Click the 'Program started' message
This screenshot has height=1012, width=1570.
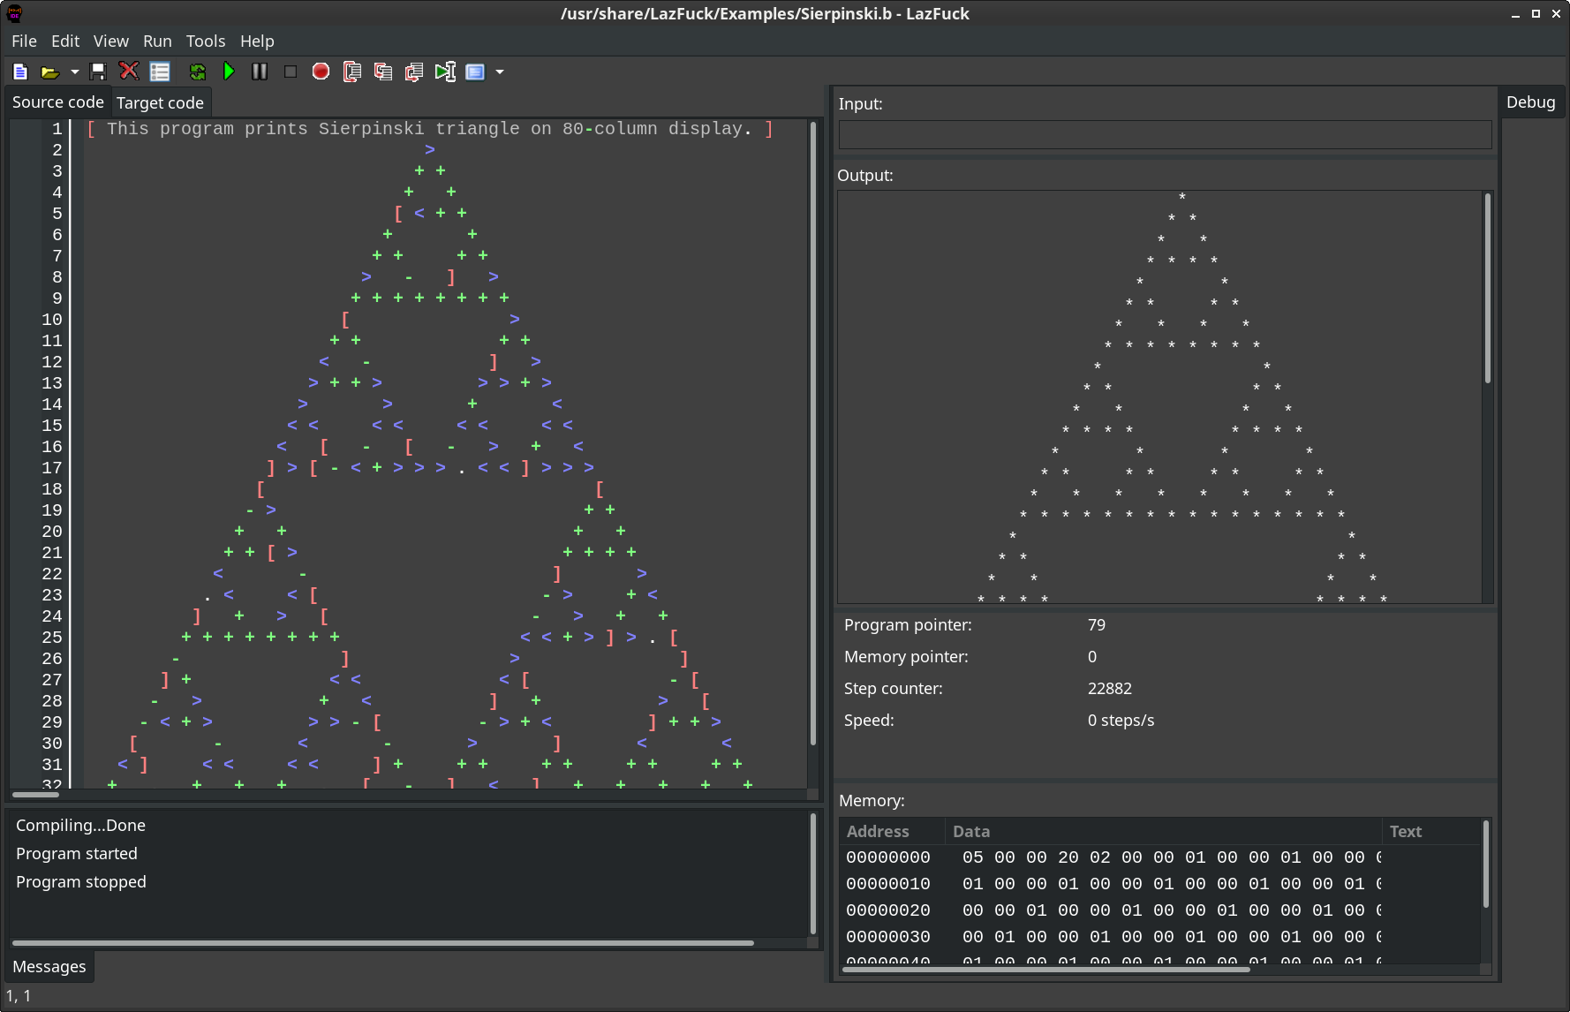point(77,853)
